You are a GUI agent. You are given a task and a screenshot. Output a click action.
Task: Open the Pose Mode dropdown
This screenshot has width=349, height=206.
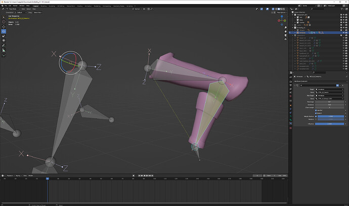(x=13, y=9)
